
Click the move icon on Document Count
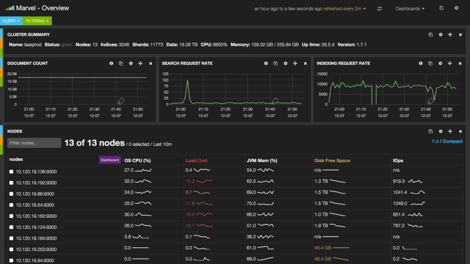(140, 63)
